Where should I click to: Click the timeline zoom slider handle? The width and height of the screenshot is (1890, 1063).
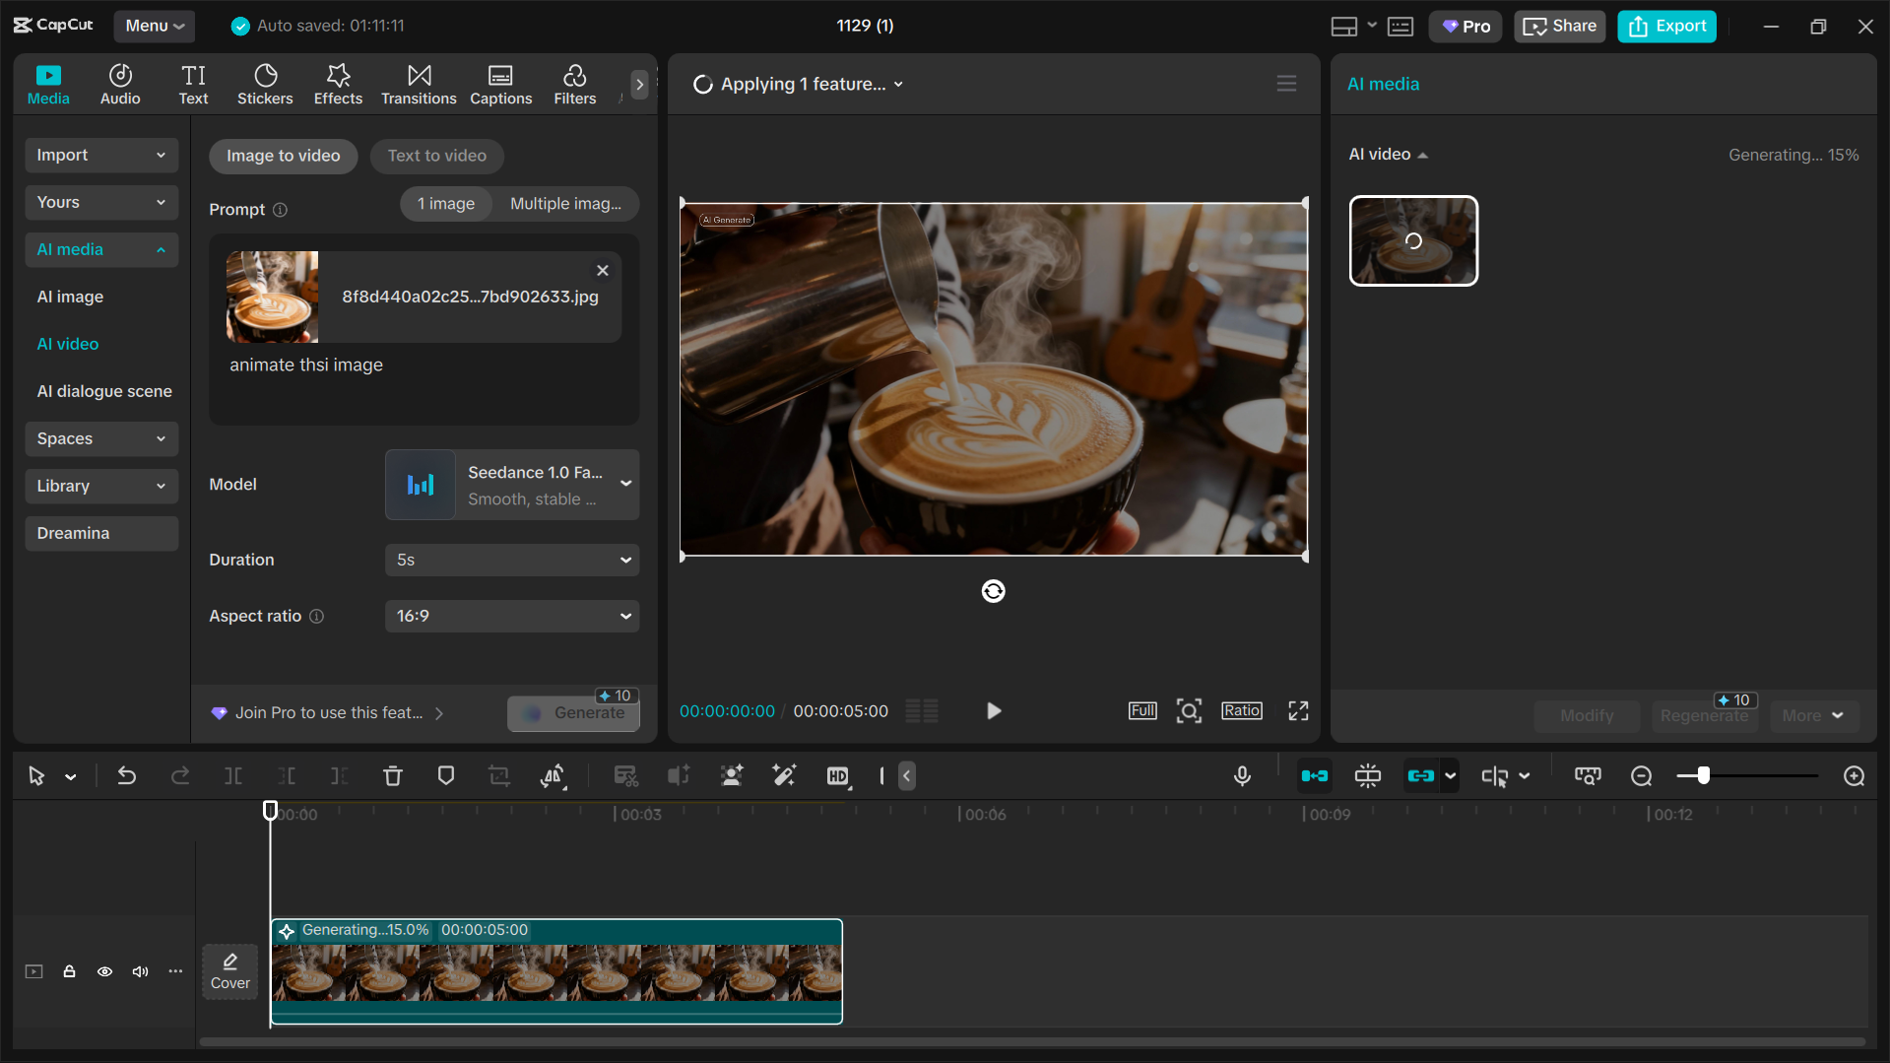[x=1703, y=775]
